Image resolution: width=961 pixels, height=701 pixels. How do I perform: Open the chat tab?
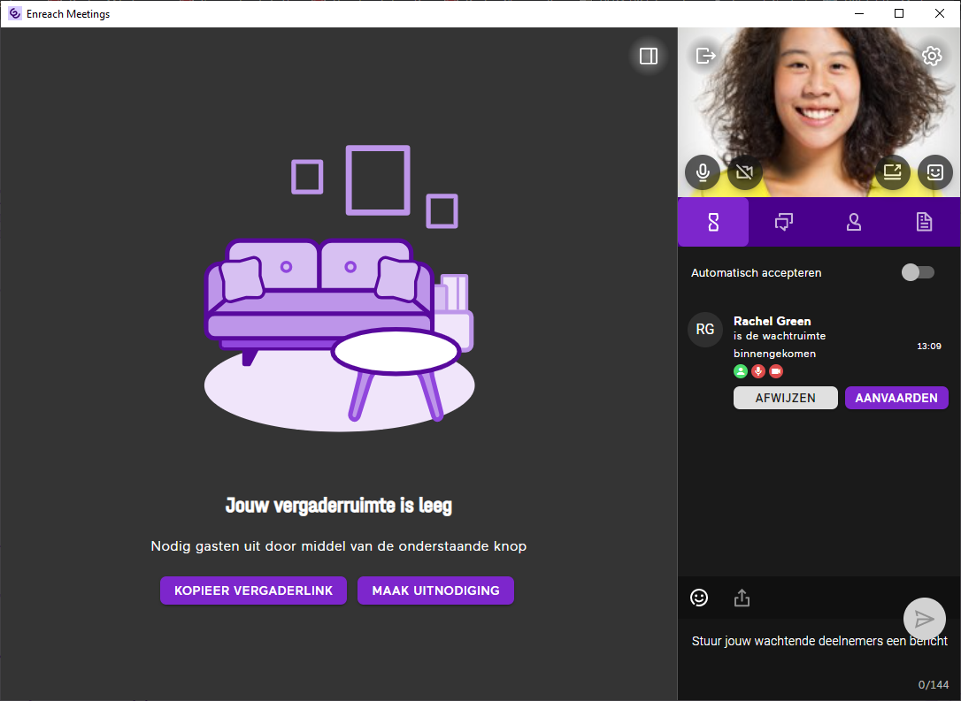pos(783,222)
